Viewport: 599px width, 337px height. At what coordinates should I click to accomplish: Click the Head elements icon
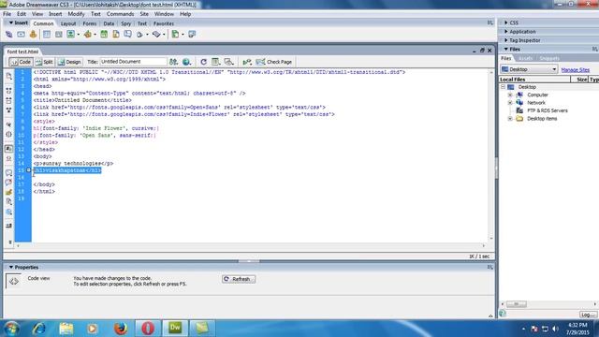pos(139,35)
